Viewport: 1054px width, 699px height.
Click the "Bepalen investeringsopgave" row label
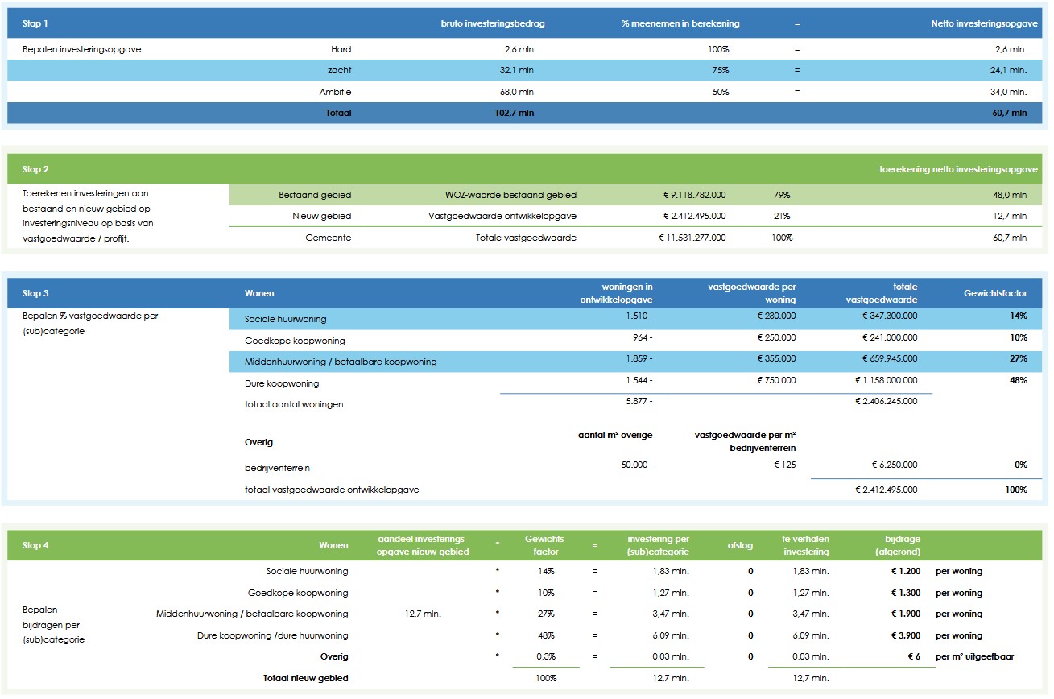82,49
